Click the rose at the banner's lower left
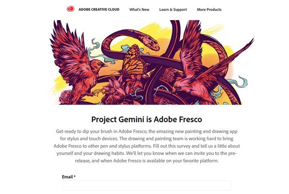The height and width of the screenshot is (194, 289). coord(65,97)
